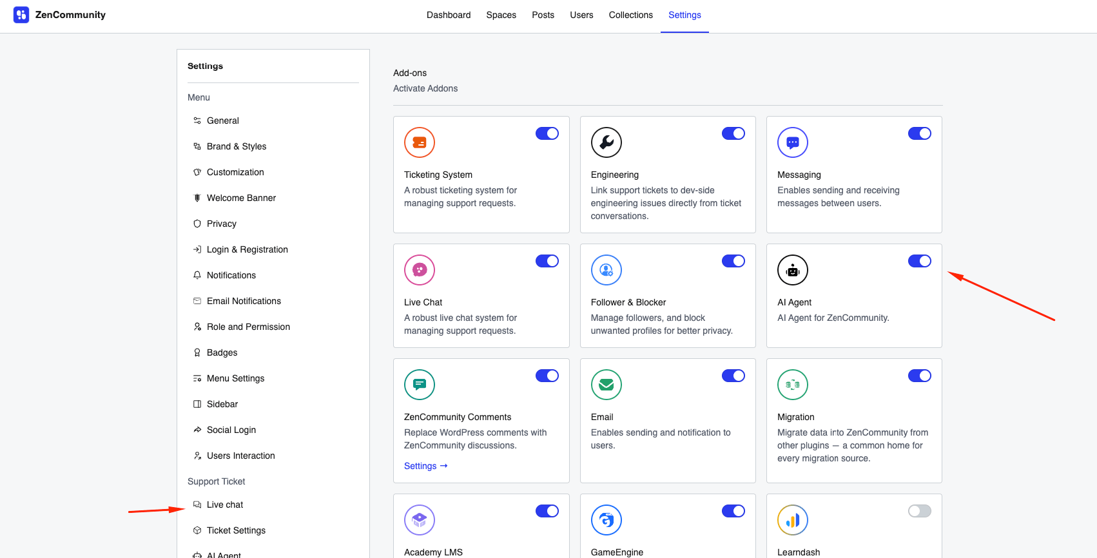Click the Follower & Blocker icon
Viewport: 1097px width, 558px height.
(x=607, y=270)
